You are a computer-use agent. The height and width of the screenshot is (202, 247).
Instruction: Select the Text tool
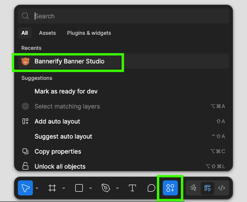pos(132,188)
